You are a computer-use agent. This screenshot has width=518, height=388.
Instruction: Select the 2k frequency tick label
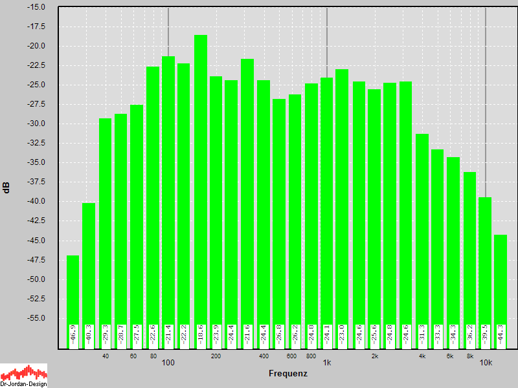tap(375, 356)
